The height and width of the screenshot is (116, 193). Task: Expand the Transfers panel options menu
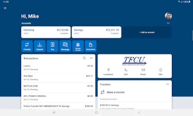[168, 84]
